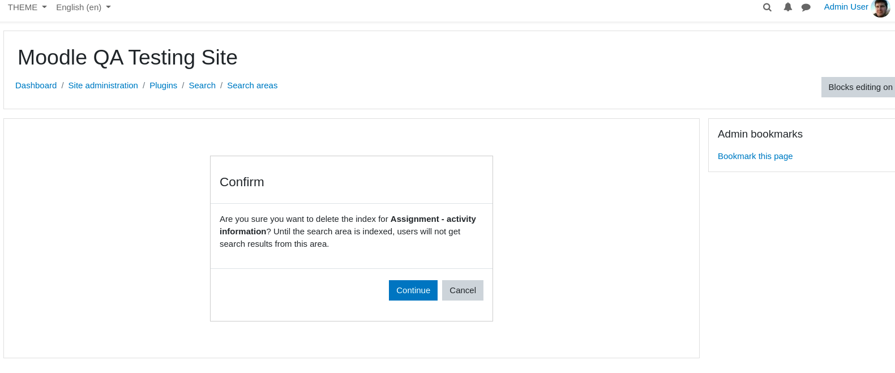The image size is (895, 373).
Task: Expand the THEME dropdown menu
Action: tap(27, 7)
